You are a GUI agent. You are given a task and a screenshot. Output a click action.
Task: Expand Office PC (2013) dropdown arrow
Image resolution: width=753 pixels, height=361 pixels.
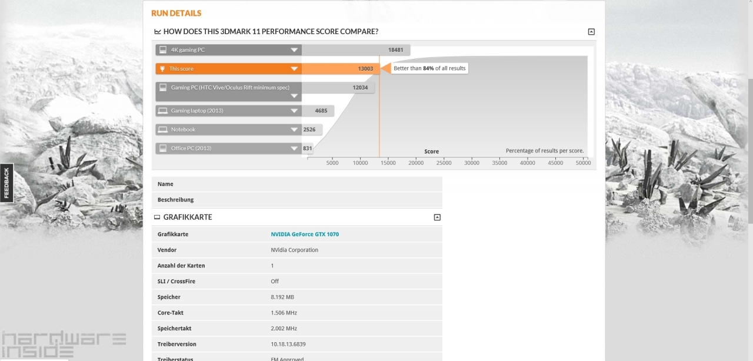coord(294,148)
